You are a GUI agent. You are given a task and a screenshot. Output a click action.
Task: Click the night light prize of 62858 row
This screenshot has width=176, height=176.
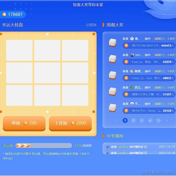click(113, 59)
